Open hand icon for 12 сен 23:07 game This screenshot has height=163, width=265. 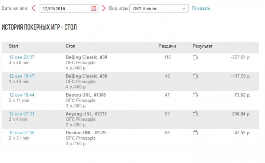tap(195, 57)
